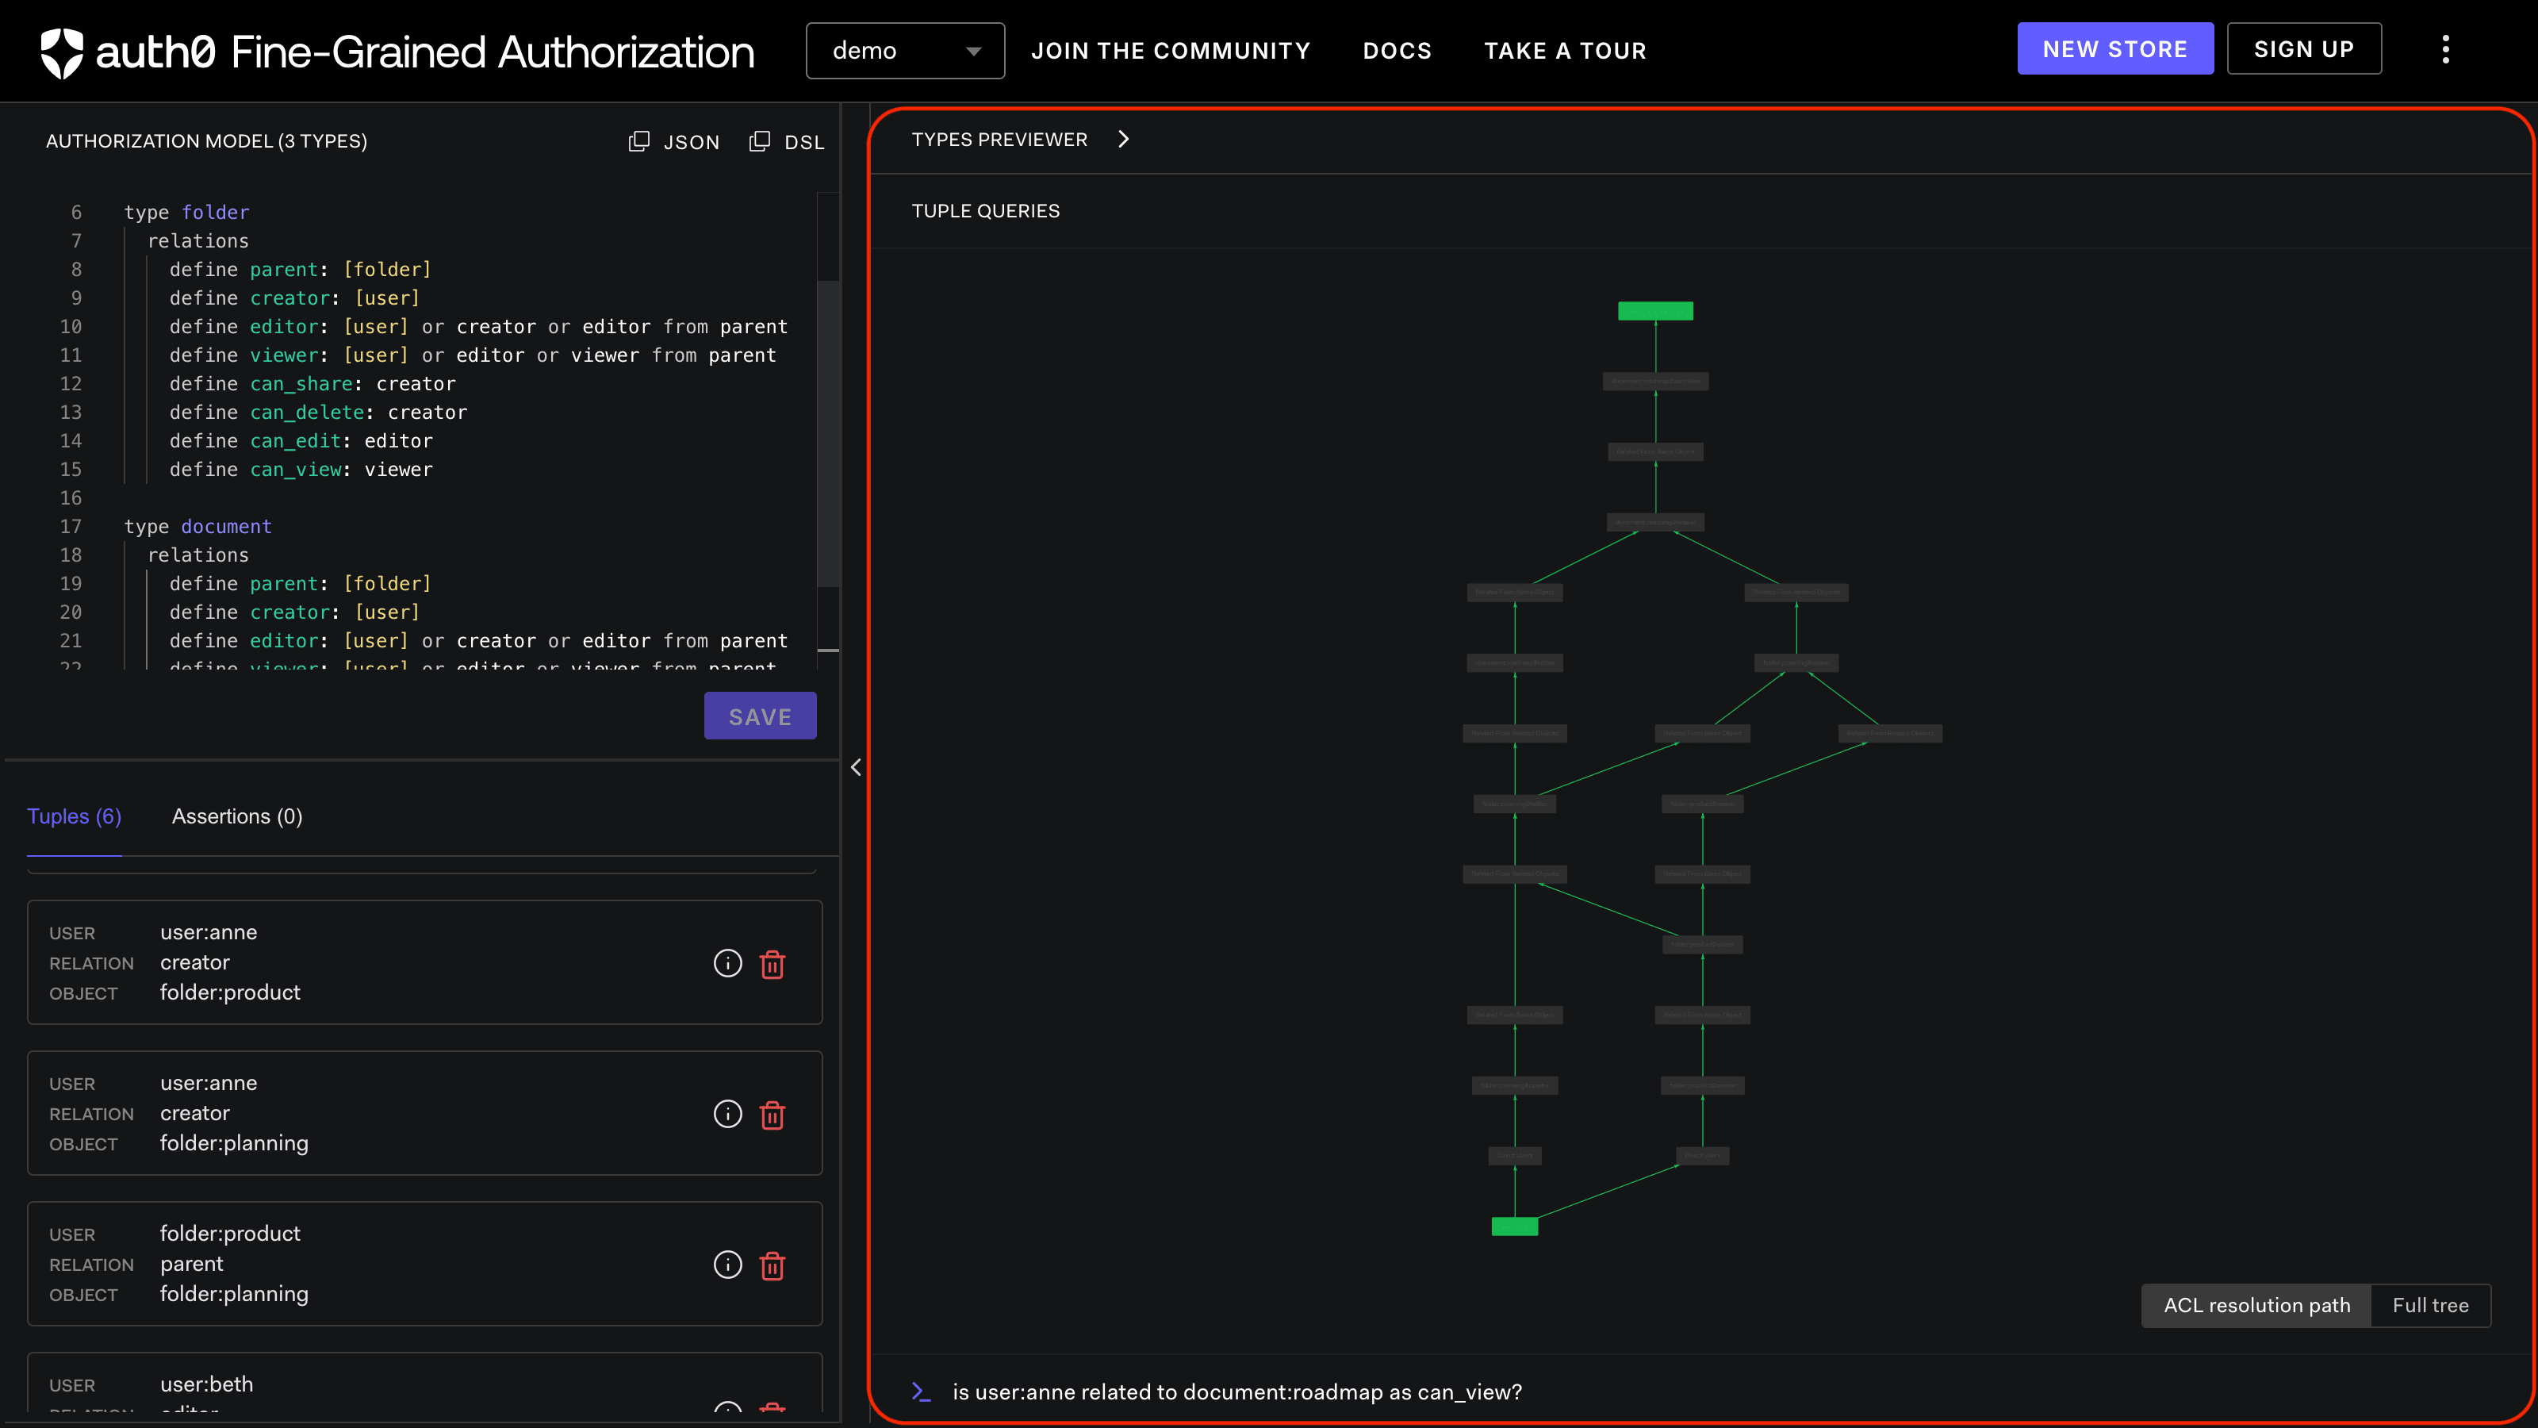Select the Full tree view

click(x=2431, y=1305)
